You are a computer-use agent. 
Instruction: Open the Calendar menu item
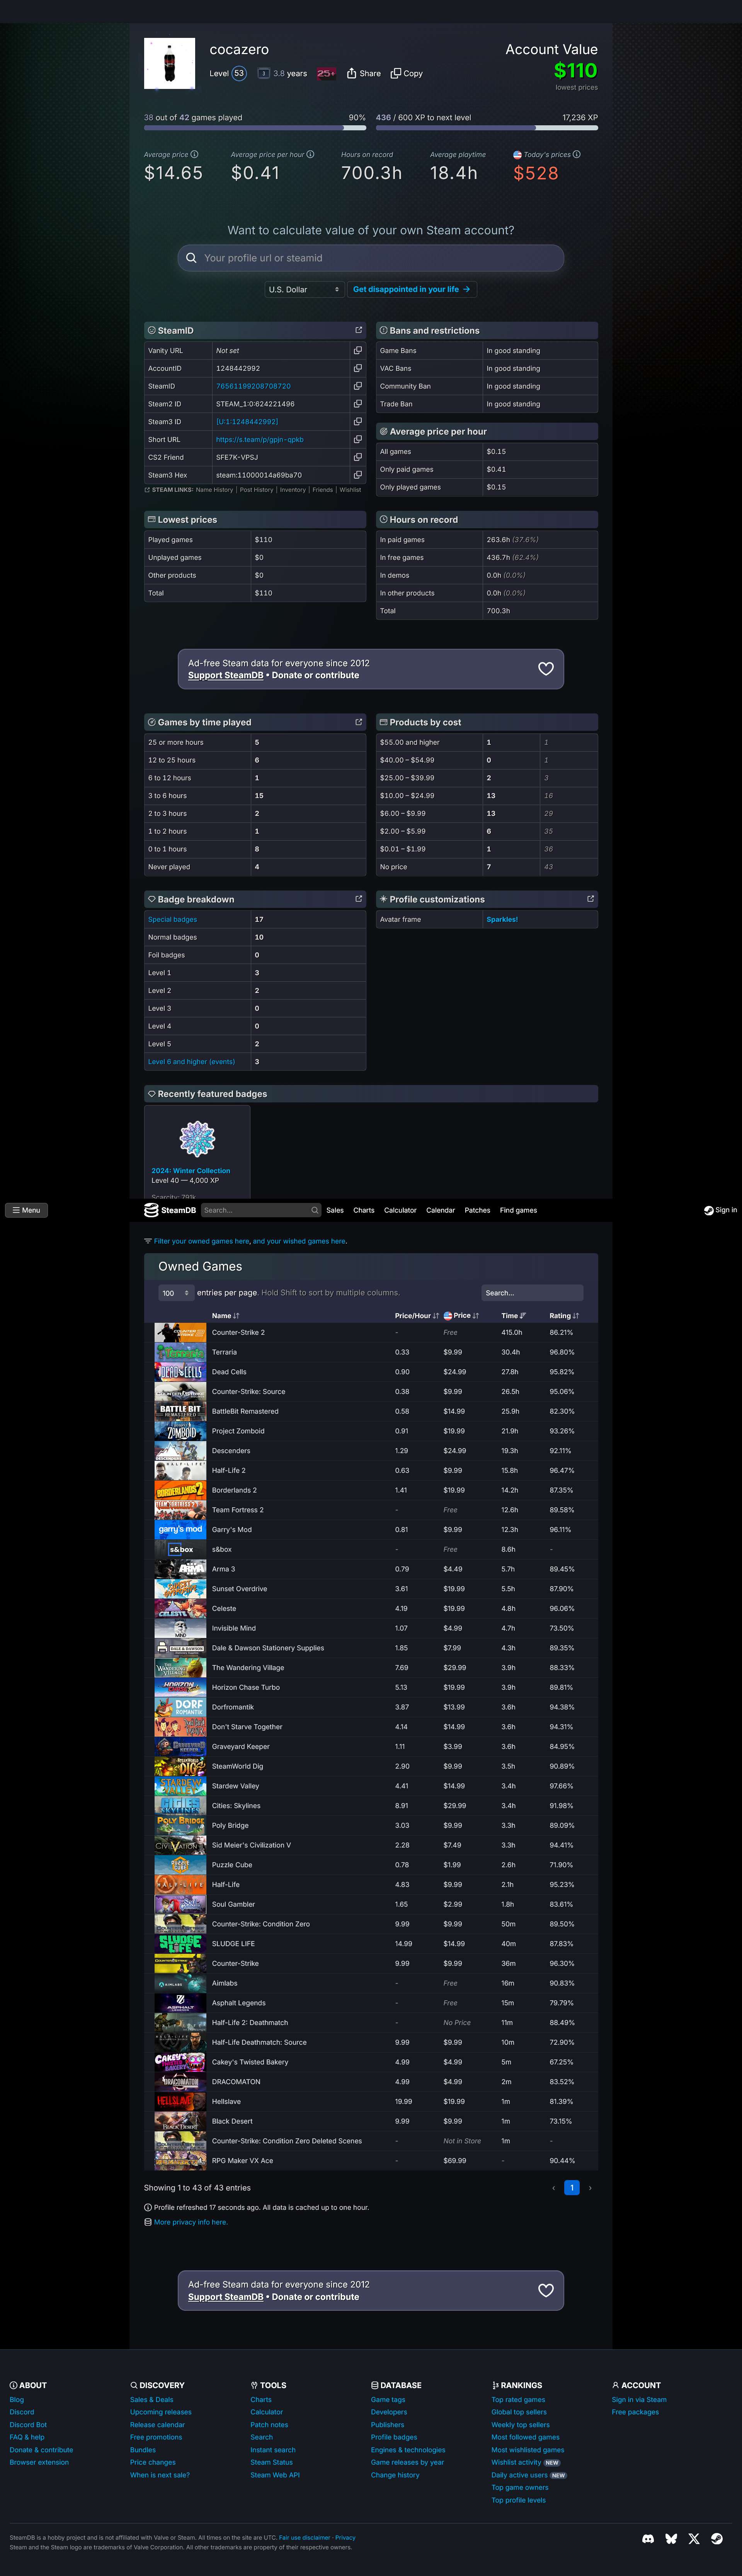pyautogui.click(x=440, y=1210)
